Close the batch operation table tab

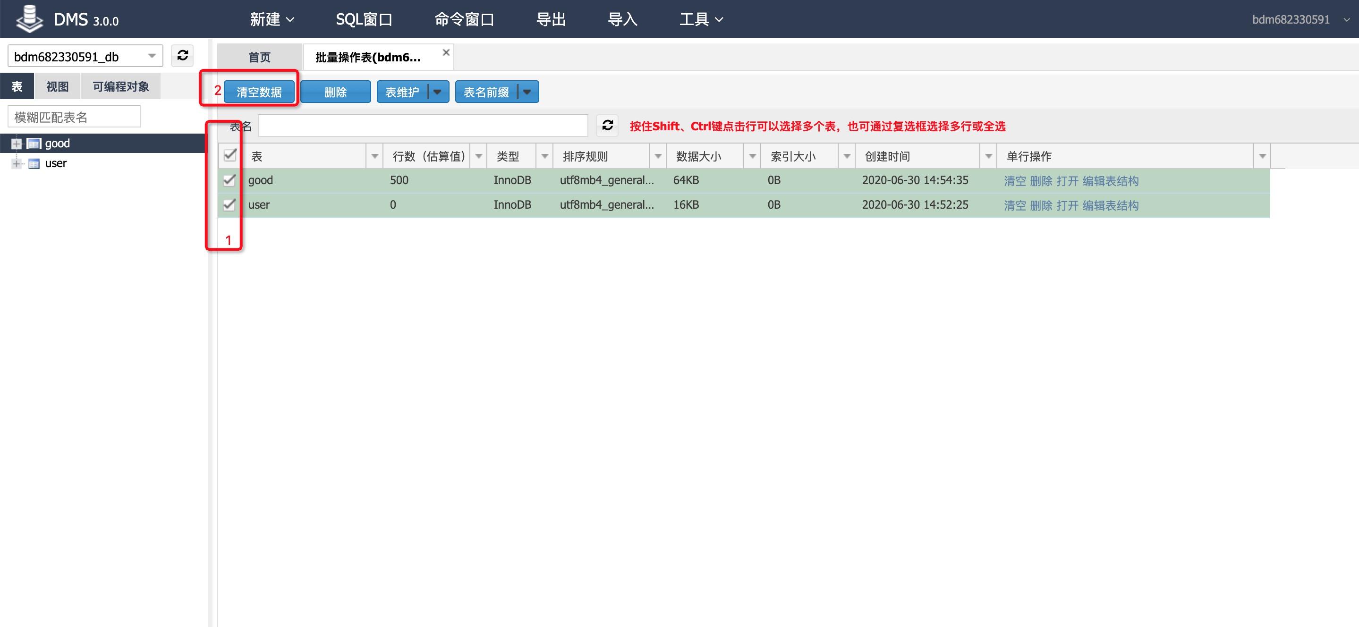pyautogui.click(x=446, y=52)
